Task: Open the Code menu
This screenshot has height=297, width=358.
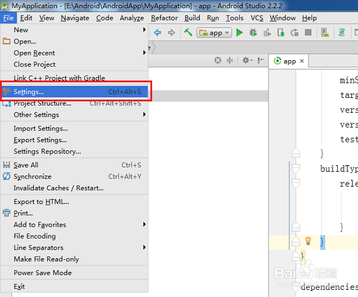Action: tap(104, 18)
